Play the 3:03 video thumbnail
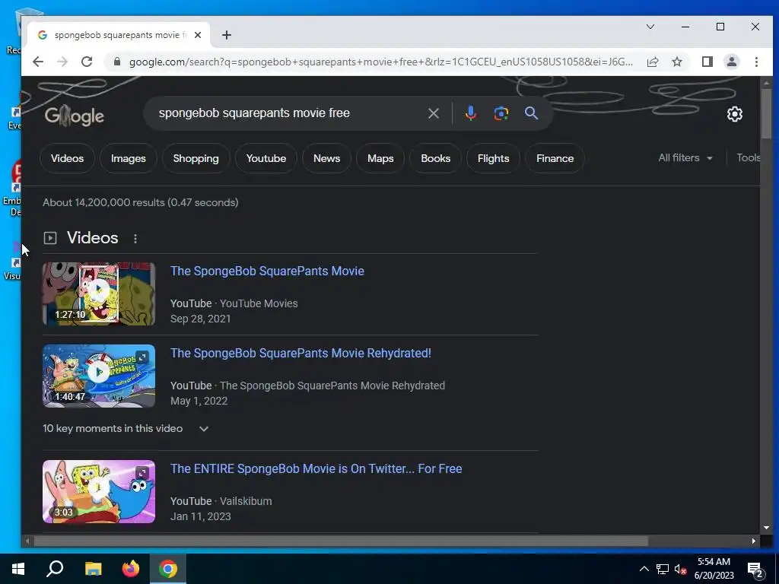Screen dimensions: 779x584 tap(99, 491)
